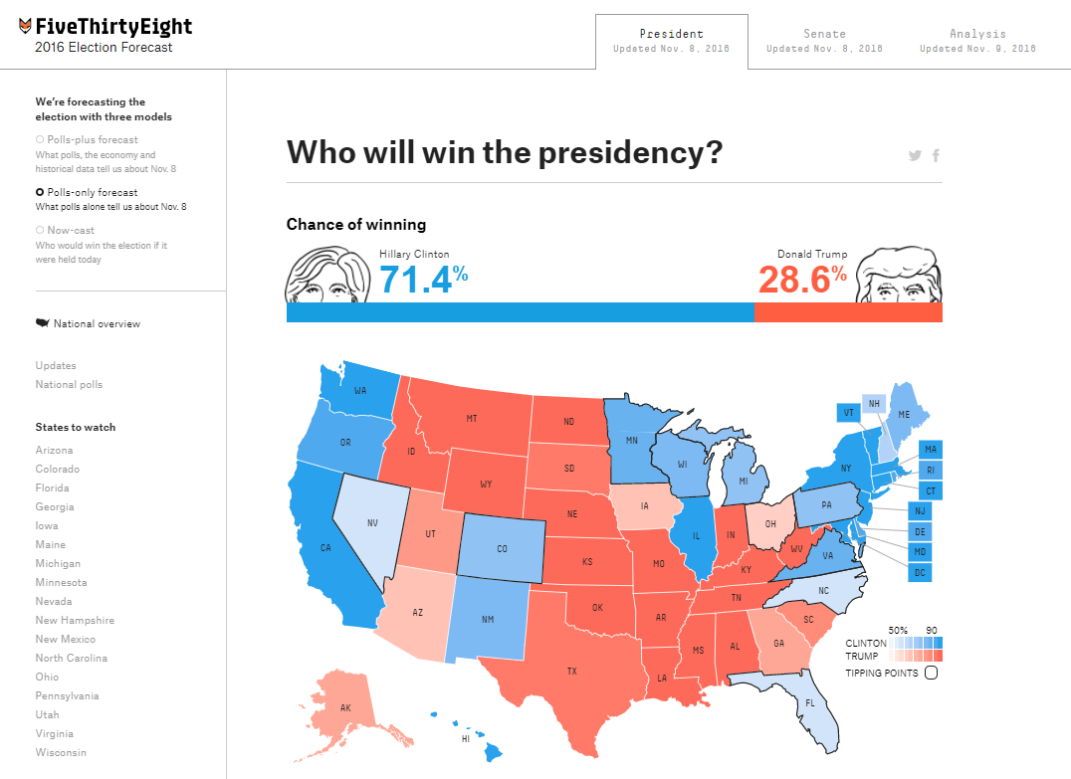
Task: Click the Clinton blue chance bar
Action: pyautogui.click(x=520, y=312)
